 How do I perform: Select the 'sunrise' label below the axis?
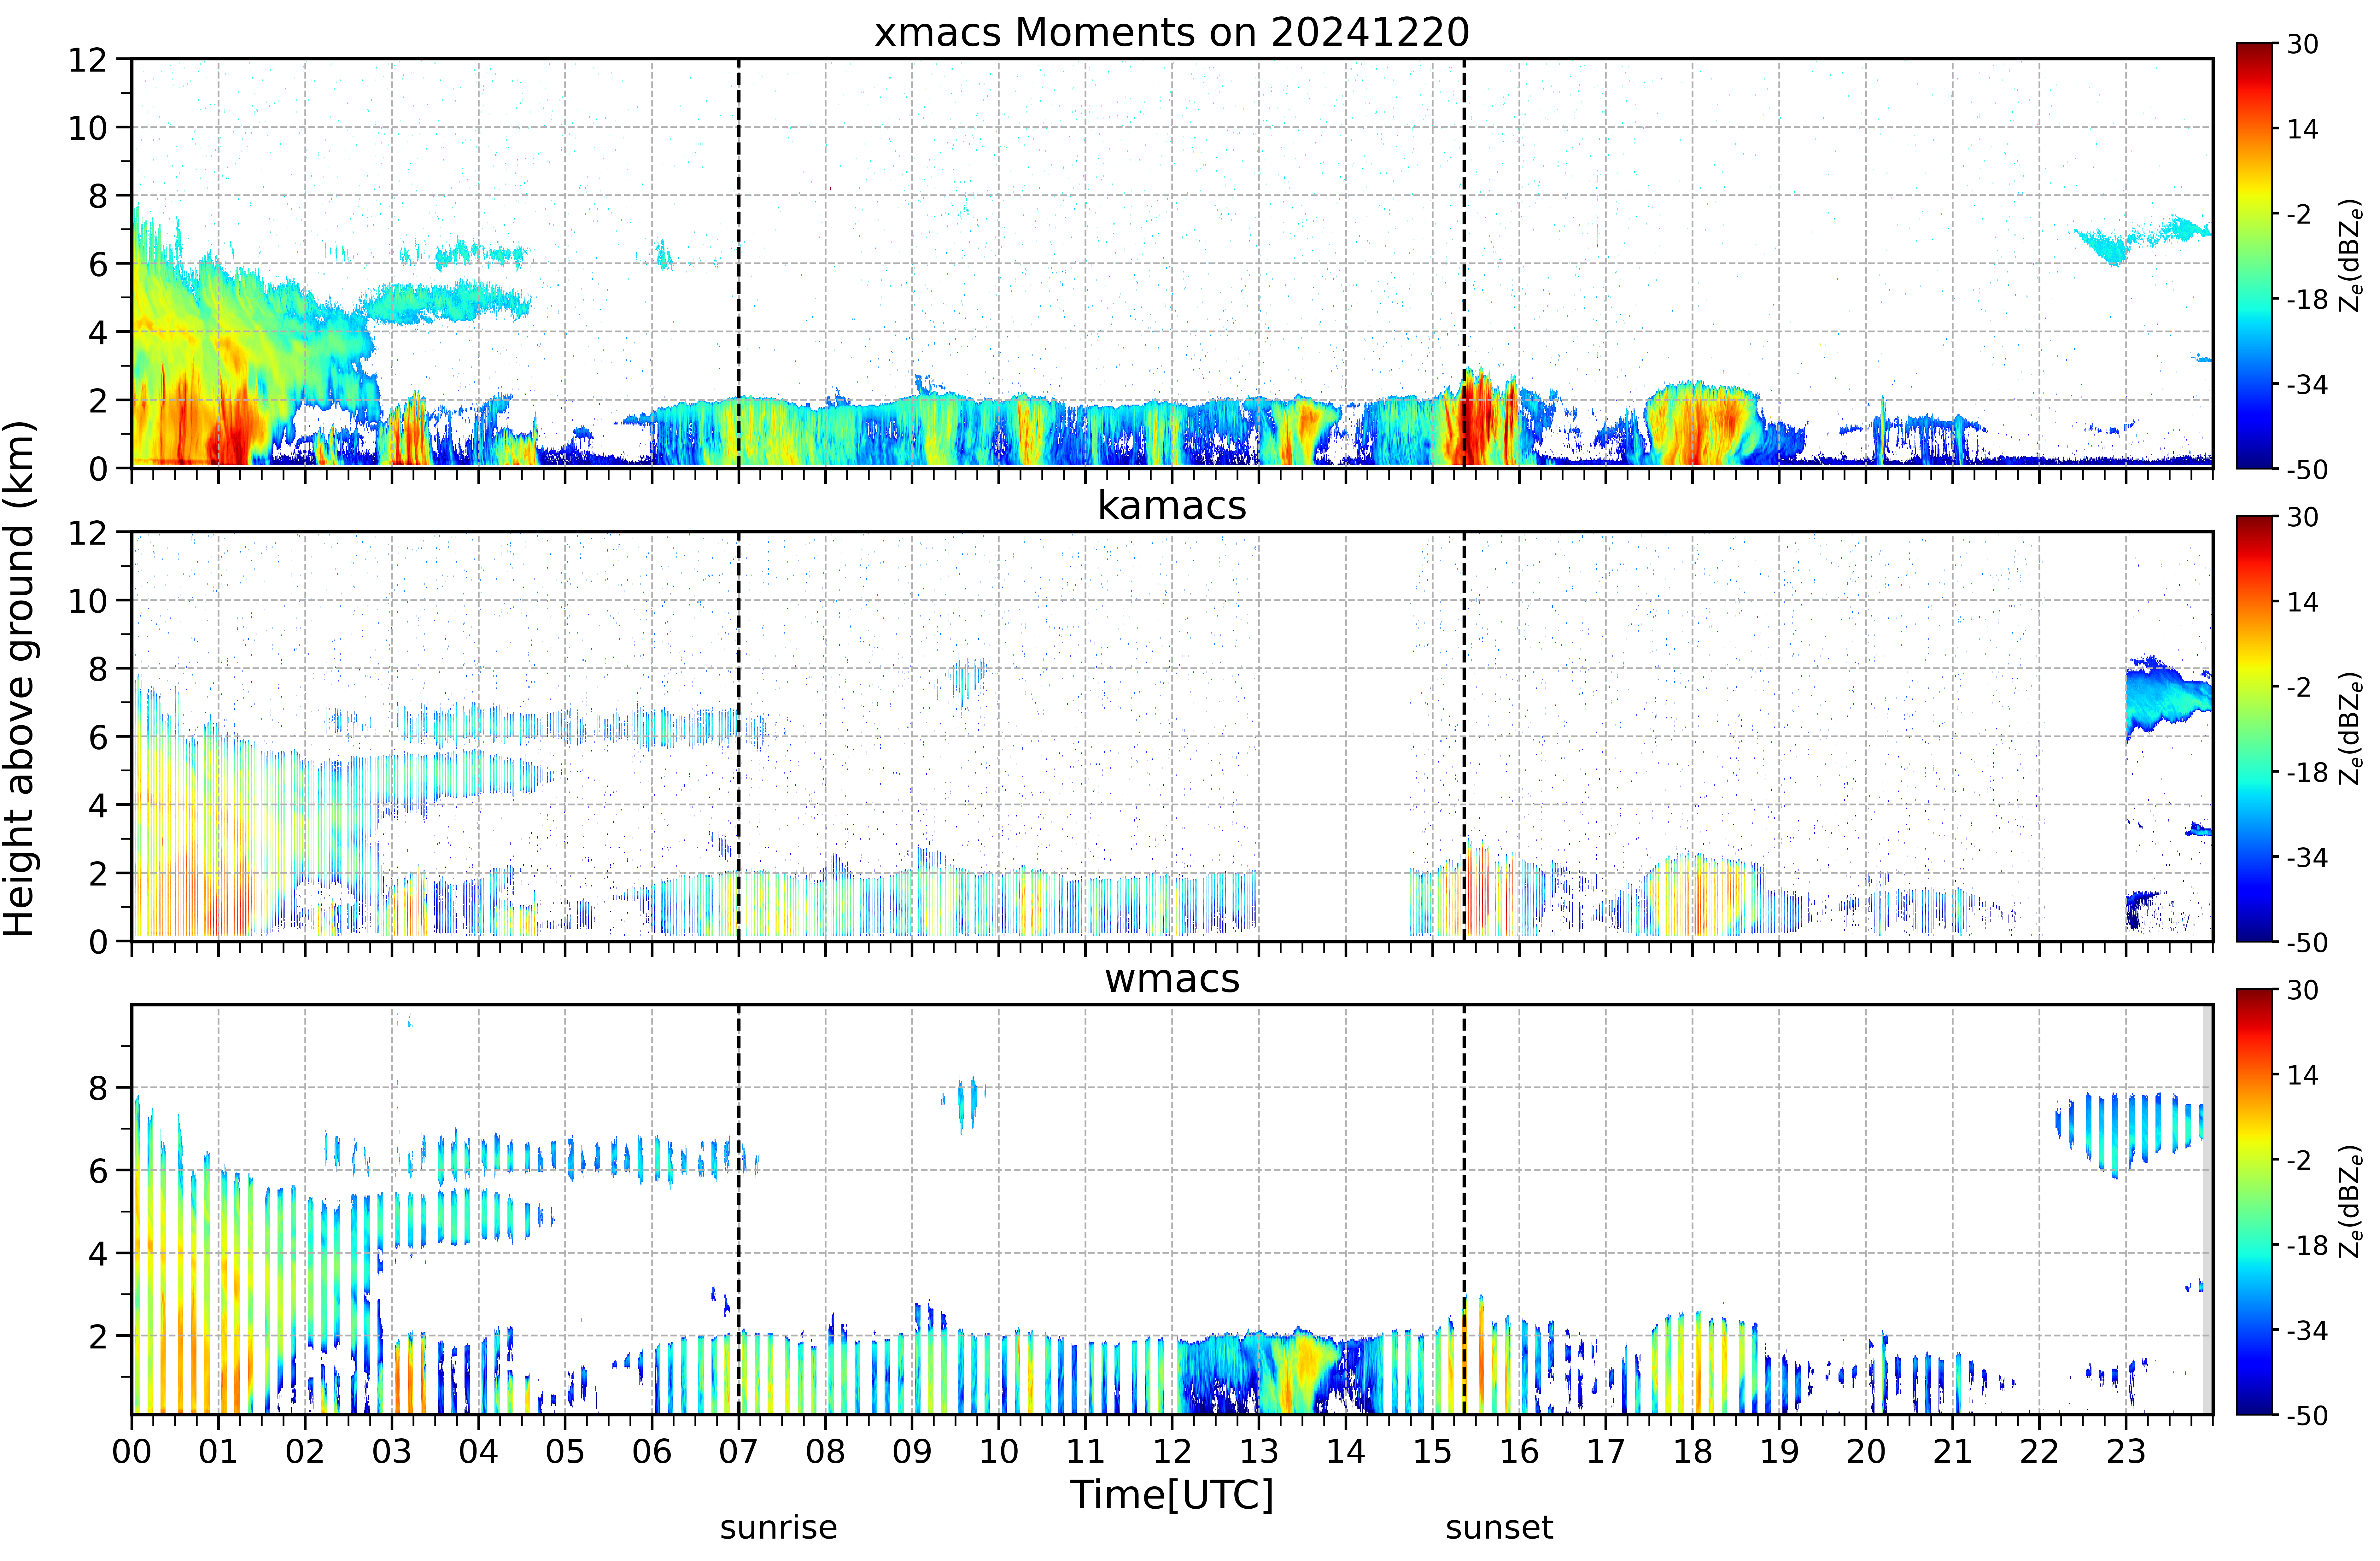(779, 1528)
